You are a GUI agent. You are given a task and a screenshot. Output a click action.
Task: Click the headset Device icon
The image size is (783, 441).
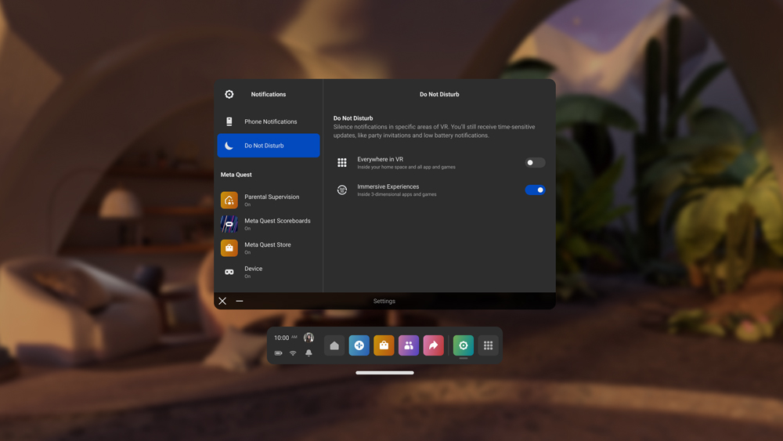229,272
